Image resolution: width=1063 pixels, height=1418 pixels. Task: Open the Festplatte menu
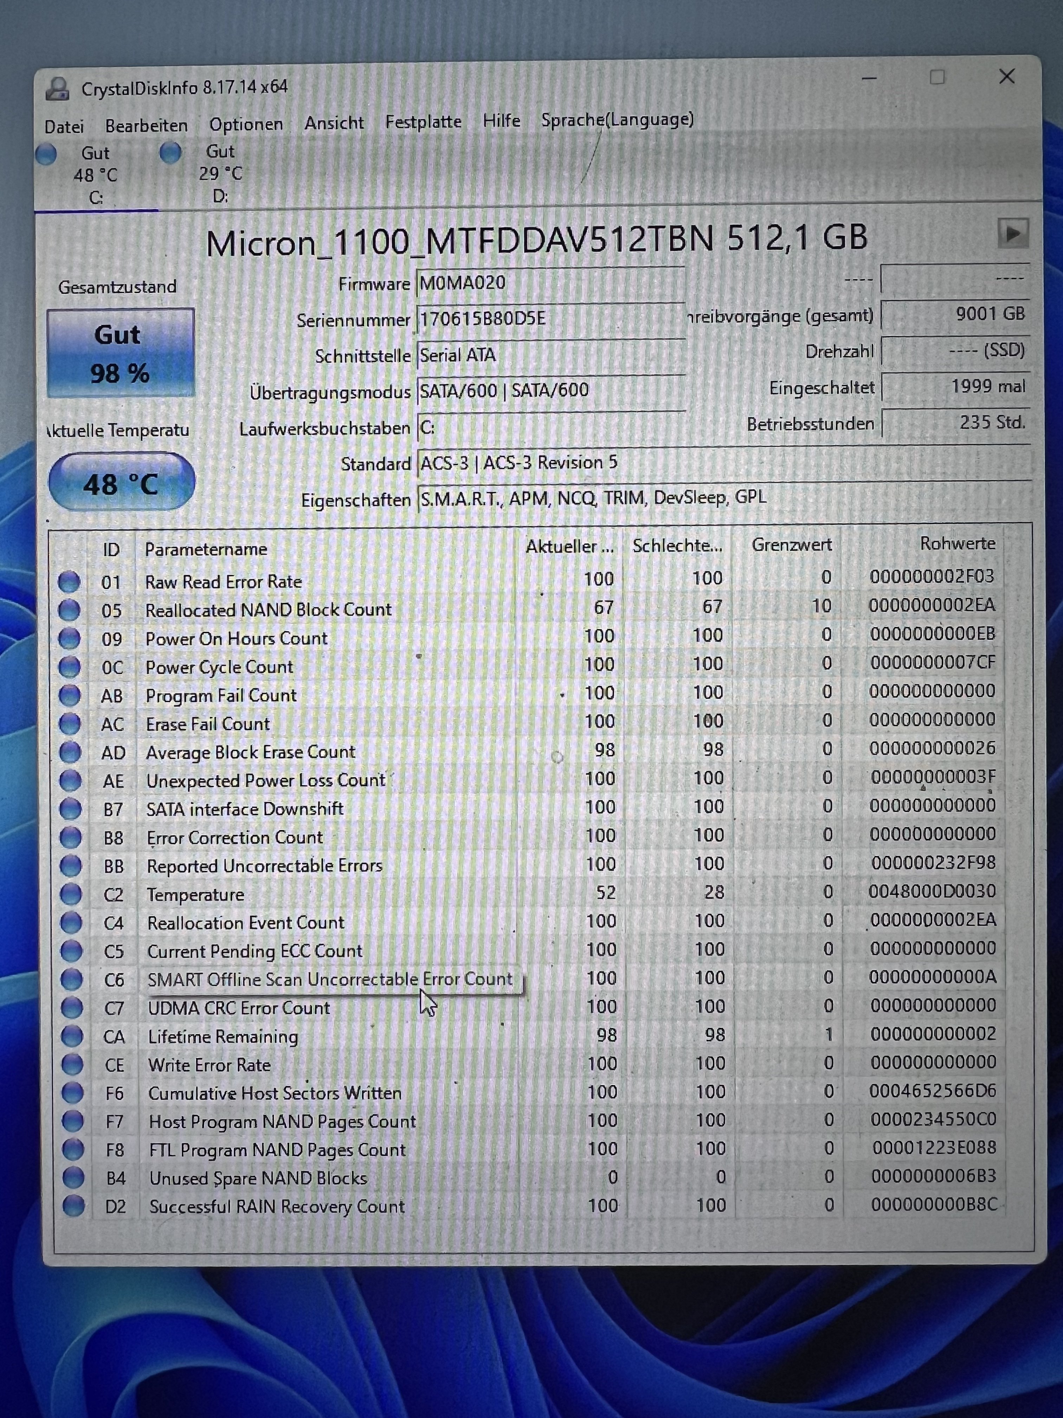pyautogui.click(x=423, y=122)
